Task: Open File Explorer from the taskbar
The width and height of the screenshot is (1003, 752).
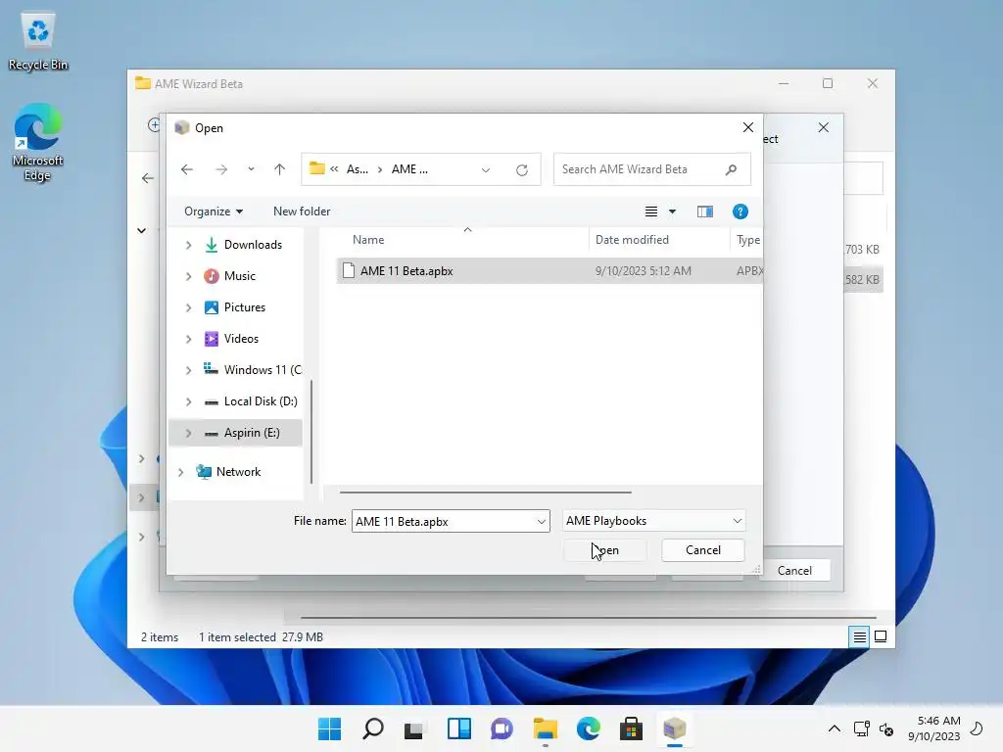Action: pyautogui.click(x=545, y=728)
